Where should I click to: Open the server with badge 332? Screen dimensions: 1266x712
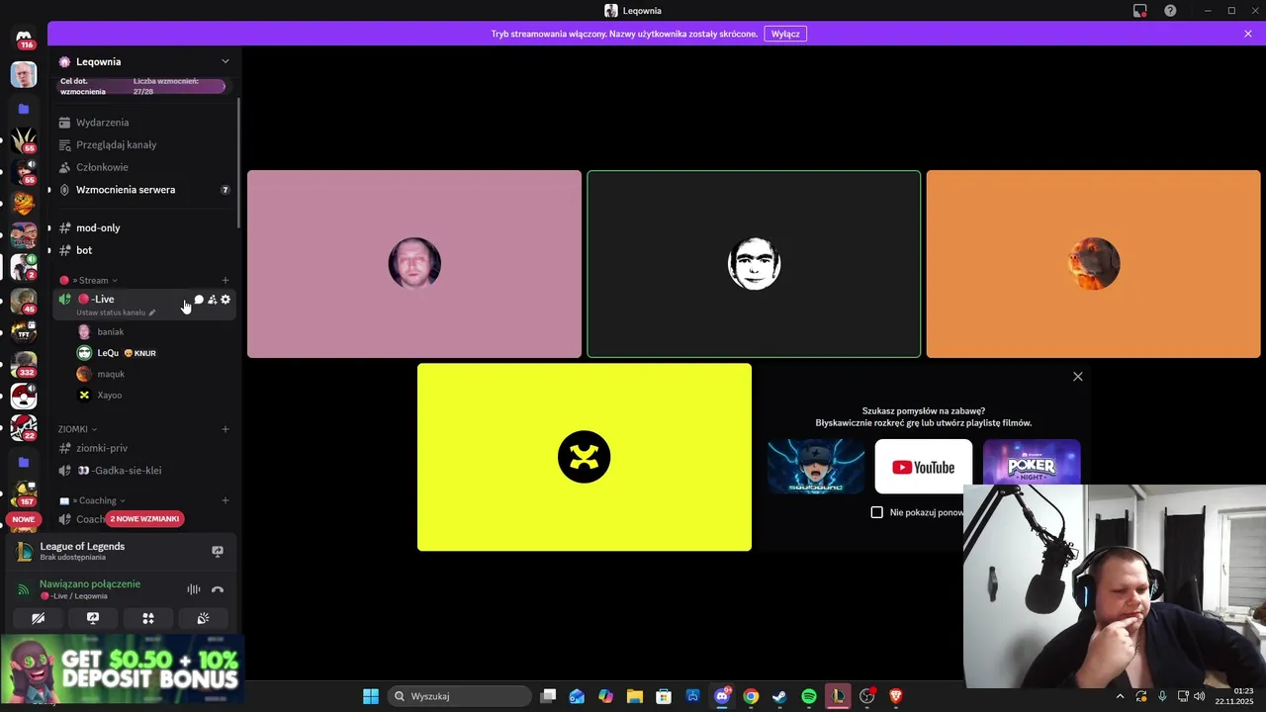pyautogui.click(x=24, y=364)
